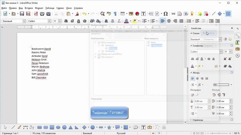Screen dimensions: 241x135
Task: Toggle Align Right in the sidebar paragraph section
Action: coord(202,78)
